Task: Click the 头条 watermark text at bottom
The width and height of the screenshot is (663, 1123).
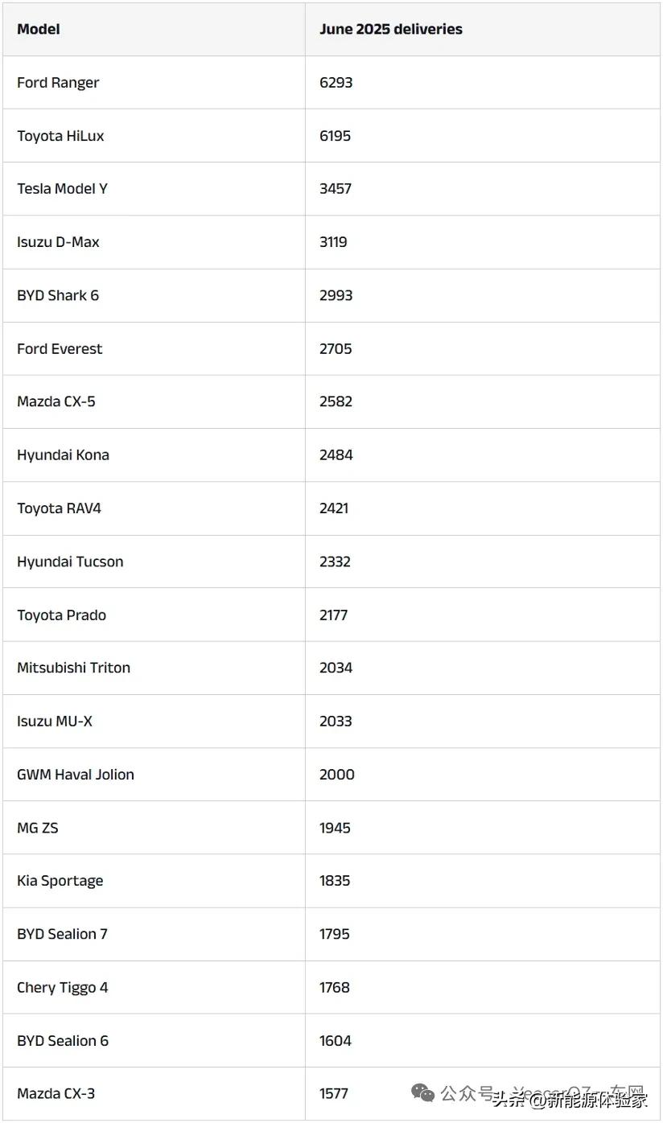Action: (508, 1099)
